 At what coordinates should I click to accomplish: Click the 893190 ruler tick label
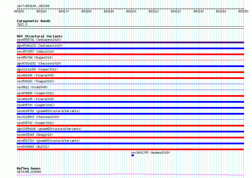tap(109, 11)
